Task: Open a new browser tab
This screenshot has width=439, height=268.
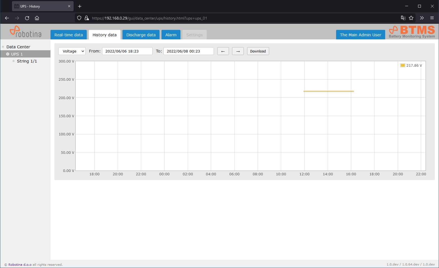Action: click(x=80, y=6)
